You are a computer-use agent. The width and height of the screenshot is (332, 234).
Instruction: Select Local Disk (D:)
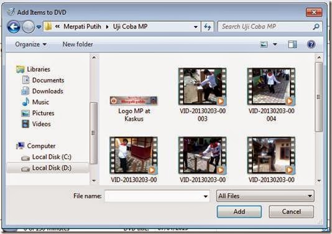click(52, 168)
